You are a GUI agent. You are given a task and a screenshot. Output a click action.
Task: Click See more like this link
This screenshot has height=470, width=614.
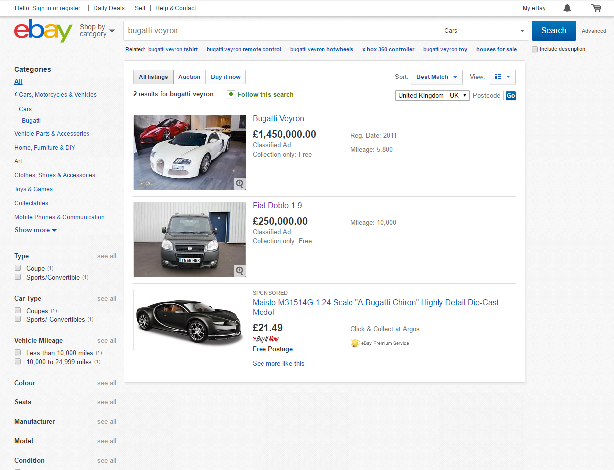[x=278, y=363]
